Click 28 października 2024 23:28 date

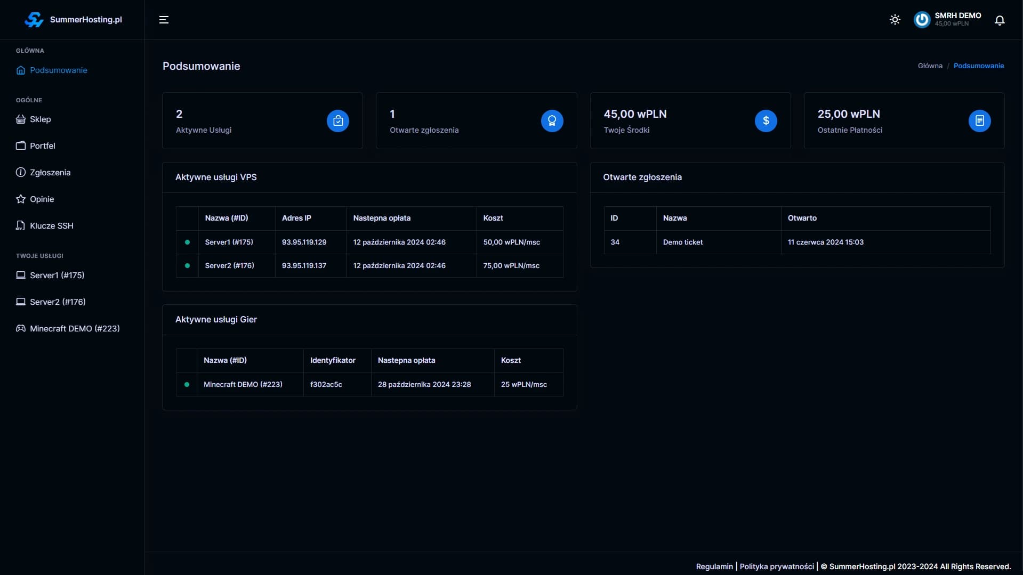(424, 385)
